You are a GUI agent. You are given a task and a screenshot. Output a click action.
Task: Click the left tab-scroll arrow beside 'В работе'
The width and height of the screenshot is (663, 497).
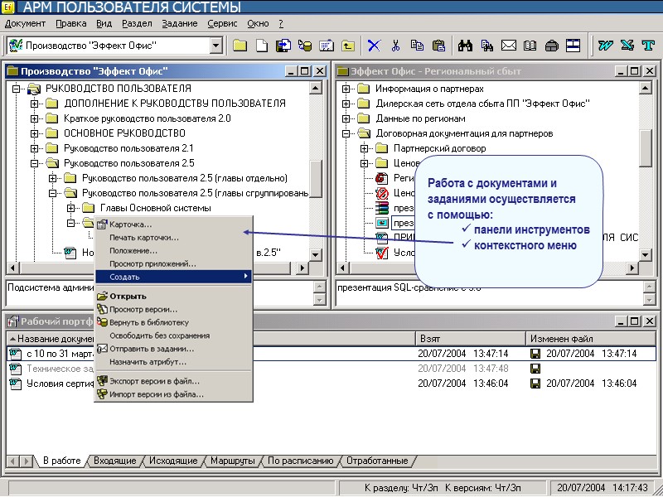(x=12, y=461)
